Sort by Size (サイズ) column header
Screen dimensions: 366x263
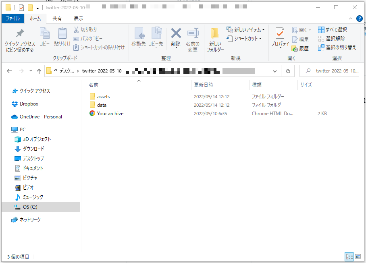point(314,85)
